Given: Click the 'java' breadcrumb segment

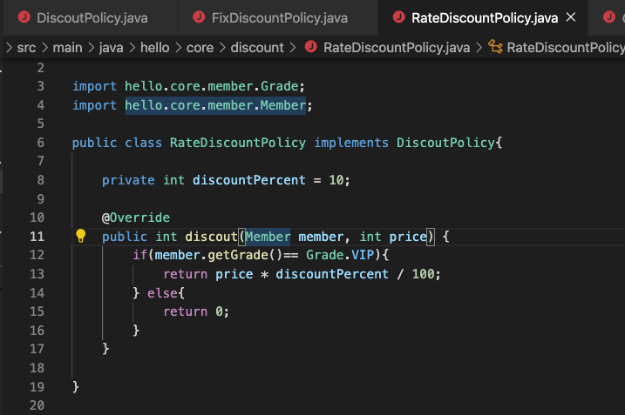Looking at the screenshot, I should tap(112, 48).
